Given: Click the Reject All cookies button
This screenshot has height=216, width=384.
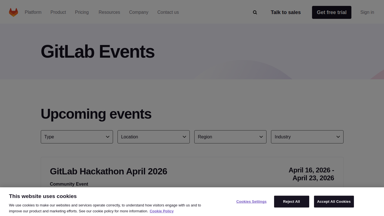Looking at the screenshot, I should pyautogui.click(x=292, y=202).
